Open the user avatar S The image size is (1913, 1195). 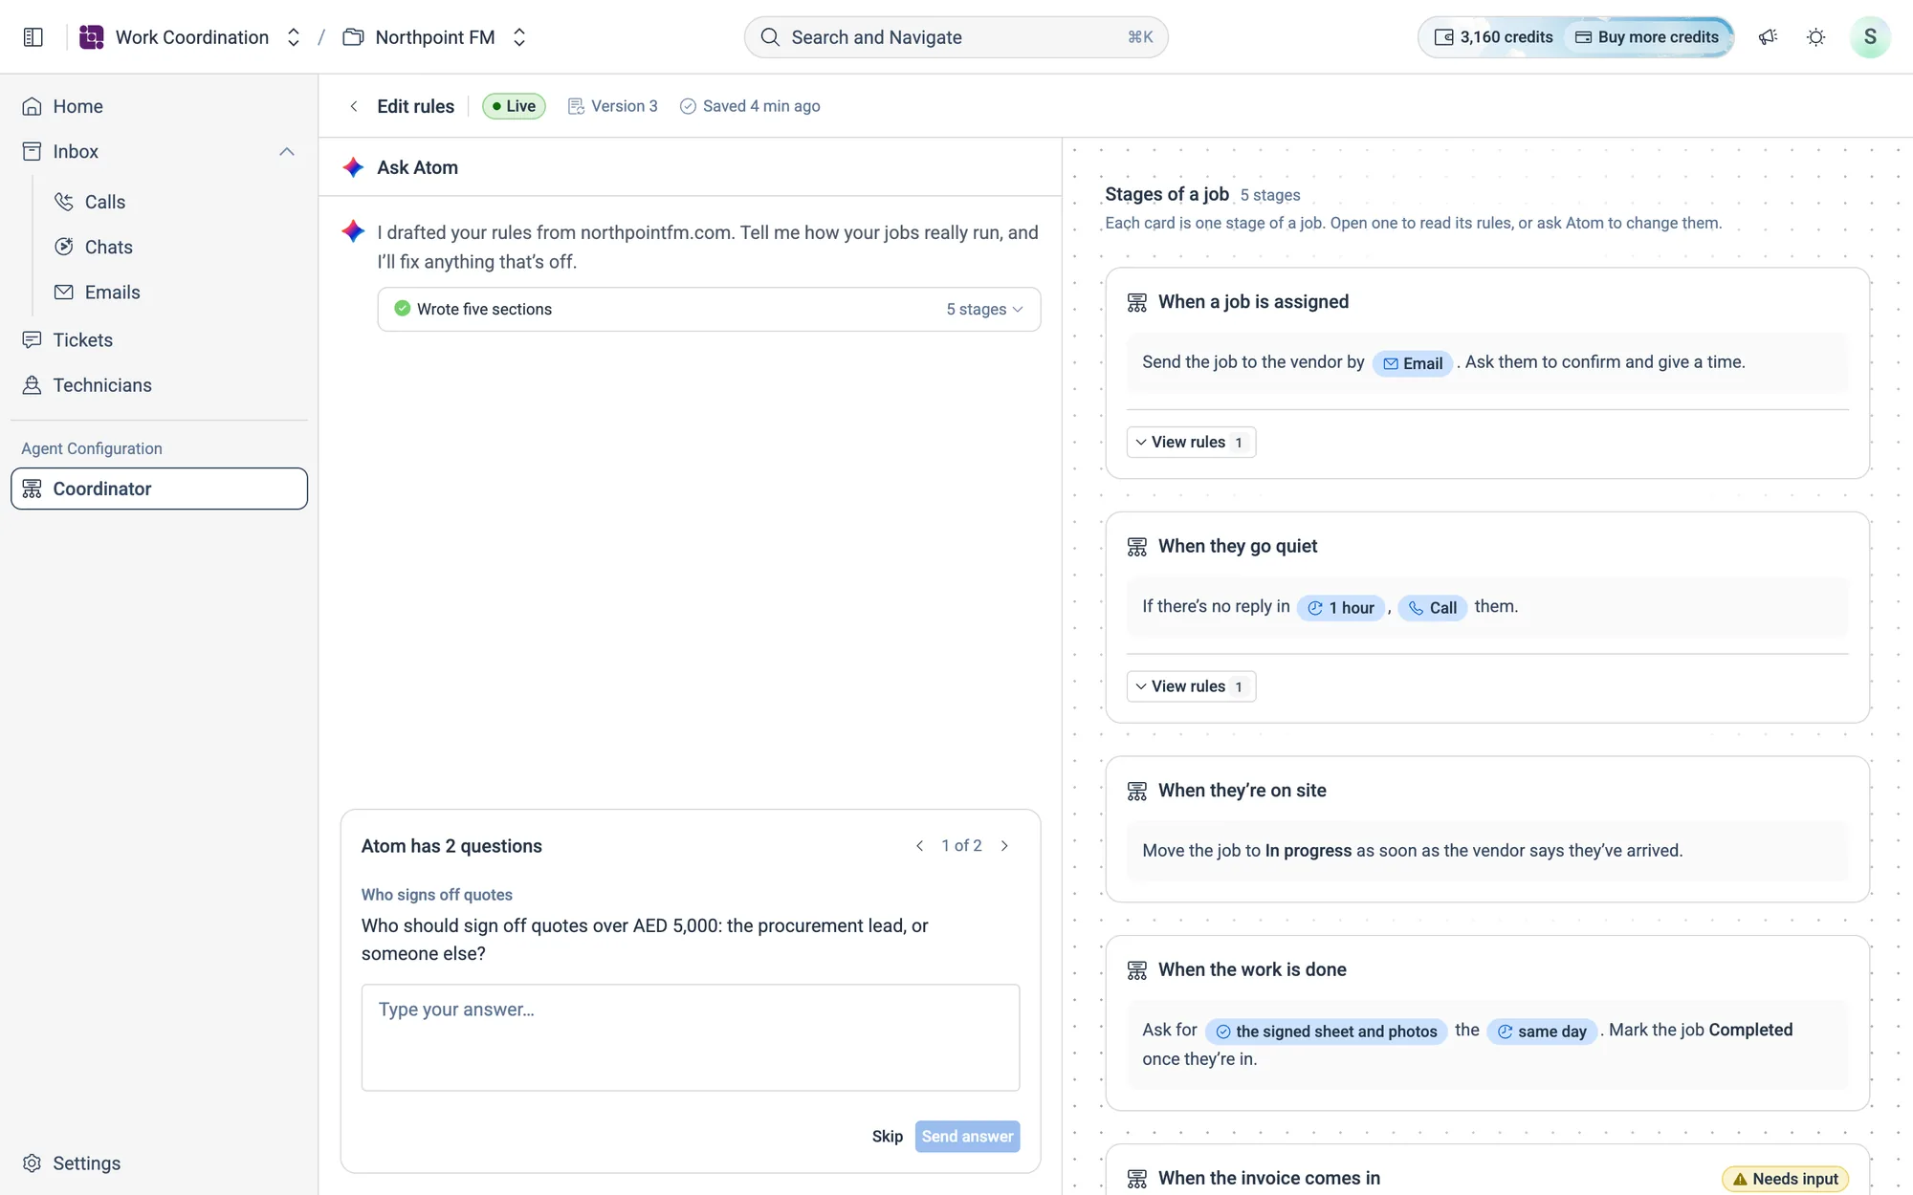click(1870, 37)
